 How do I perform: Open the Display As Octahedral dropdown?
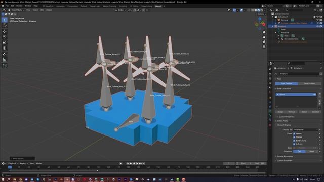305,130
